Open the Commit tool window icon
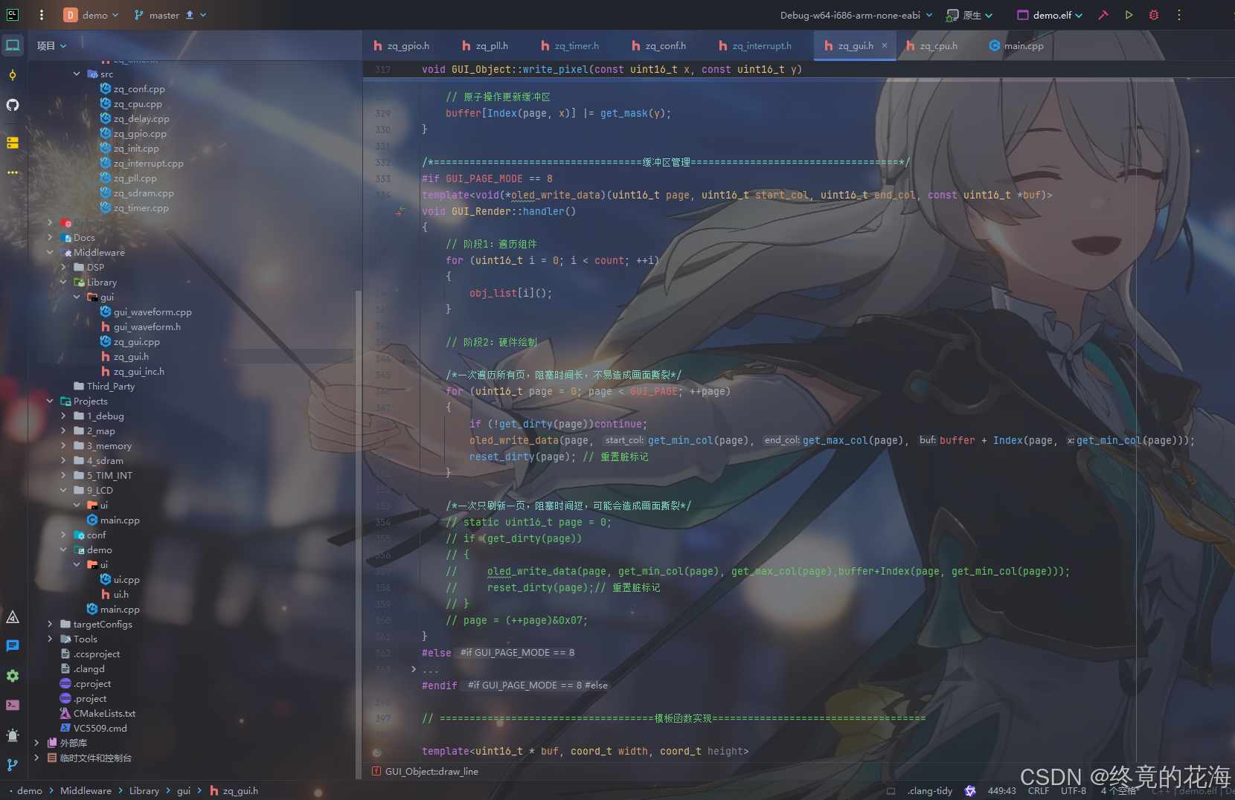Image resolution: width=1235 pixels, height=800 pixels. point(13,75)
